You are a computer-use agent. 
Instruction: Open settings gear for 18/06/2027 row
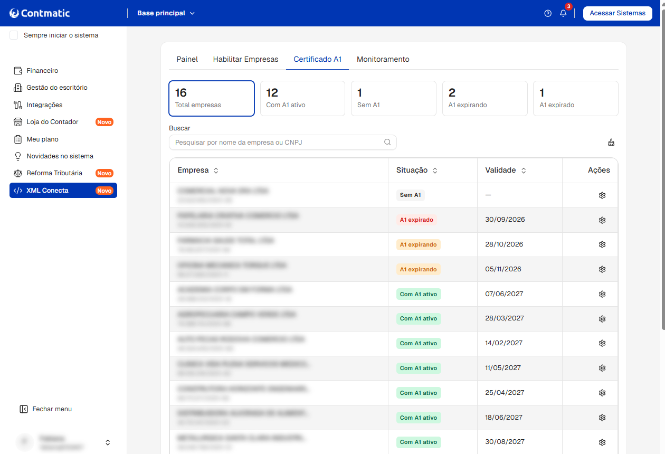coord(602,418)
